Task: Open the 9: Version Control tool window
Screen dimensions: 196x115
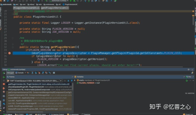Action: click(56, 114)
